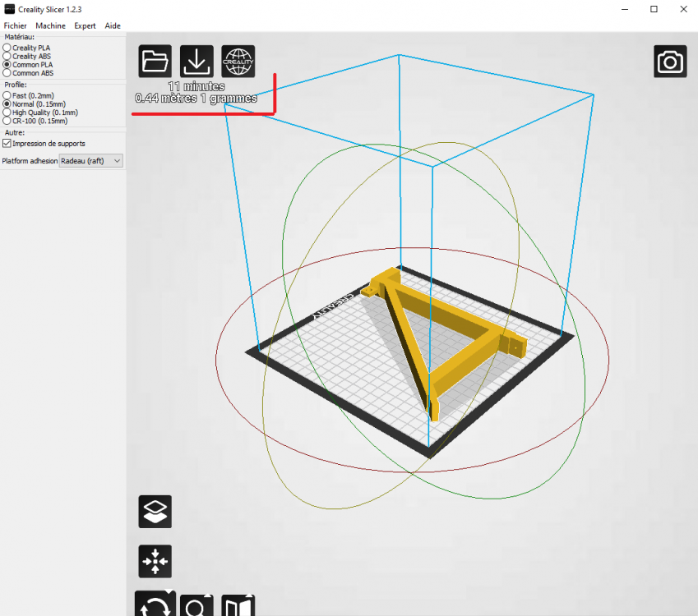The image size is (698, 616).
Task: Open the Expert menu
Action: 85,25
